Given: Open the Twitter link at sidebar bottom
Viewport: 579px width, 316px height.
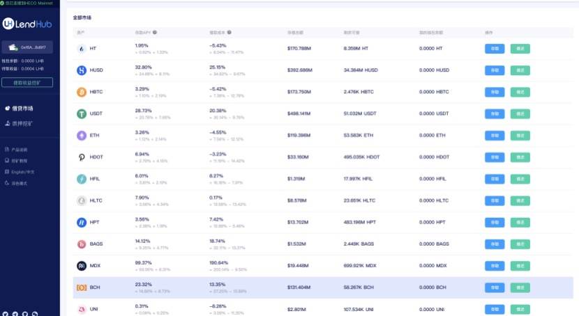Looking at the screenshot, I should (6, 313).
